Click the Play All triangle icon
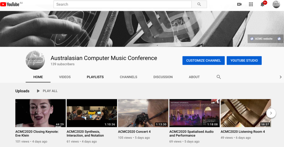Image resolution: width=284 pixels, height=147 pixels. (38, 91)
